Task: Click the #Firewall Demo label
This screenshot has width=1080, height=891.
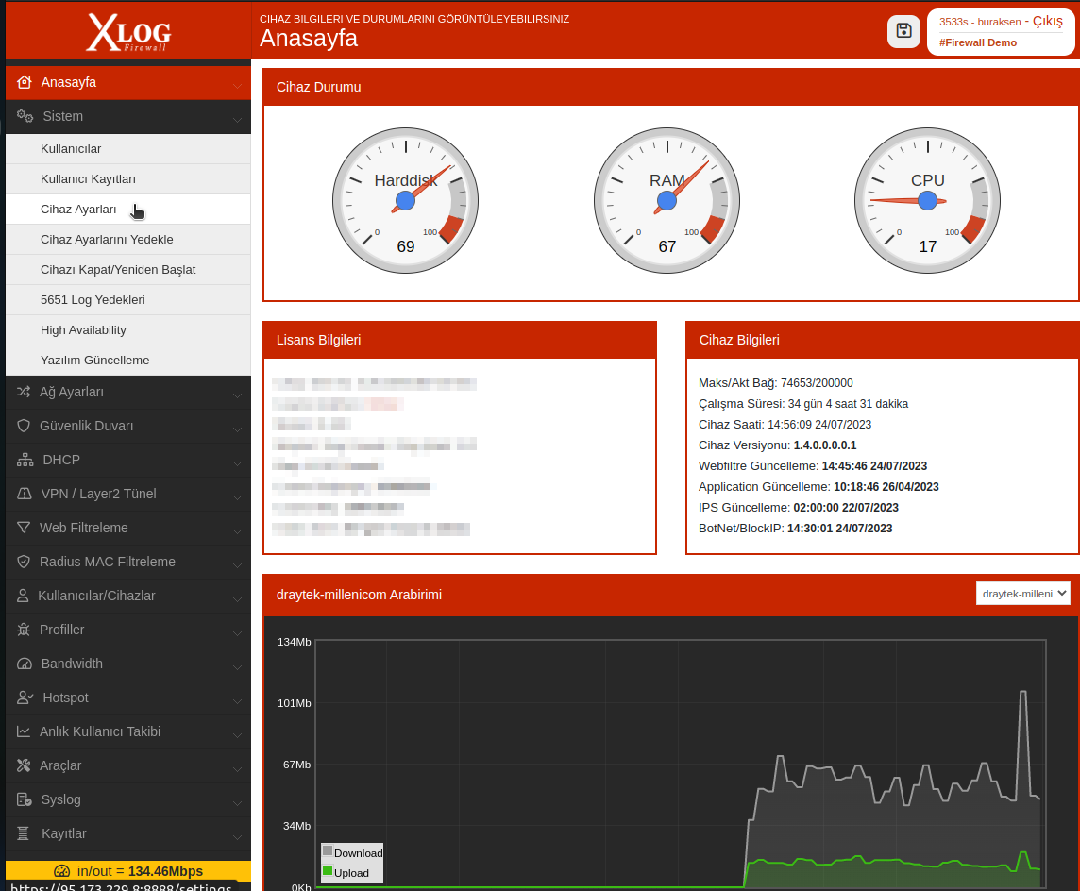Action: [977, 42]
